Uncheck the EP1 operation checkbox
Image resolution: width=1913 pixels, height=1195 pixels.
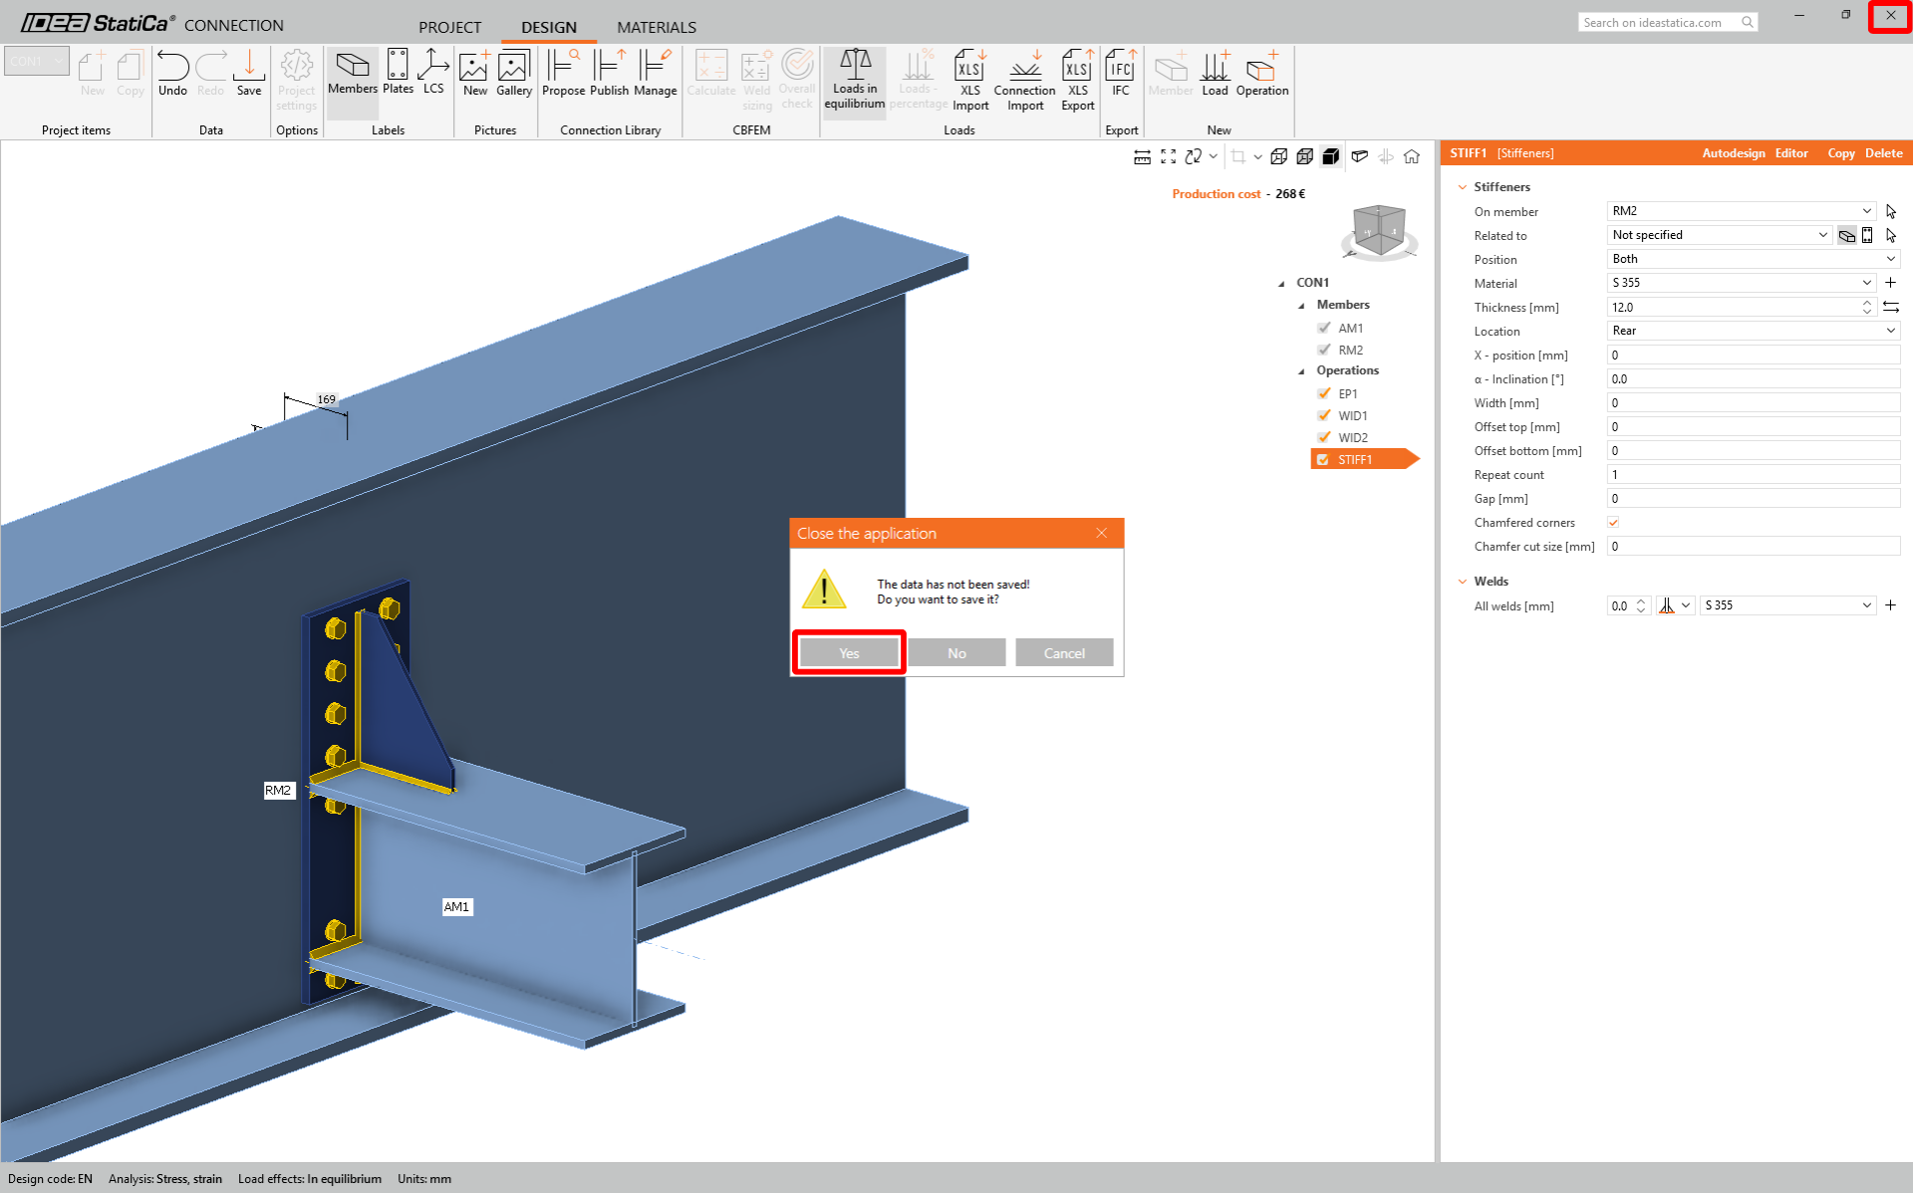coord(1324,393)
